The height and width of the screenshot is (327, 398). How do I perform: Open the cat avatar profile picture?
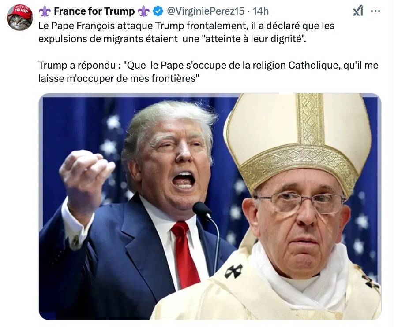[20, 18]
